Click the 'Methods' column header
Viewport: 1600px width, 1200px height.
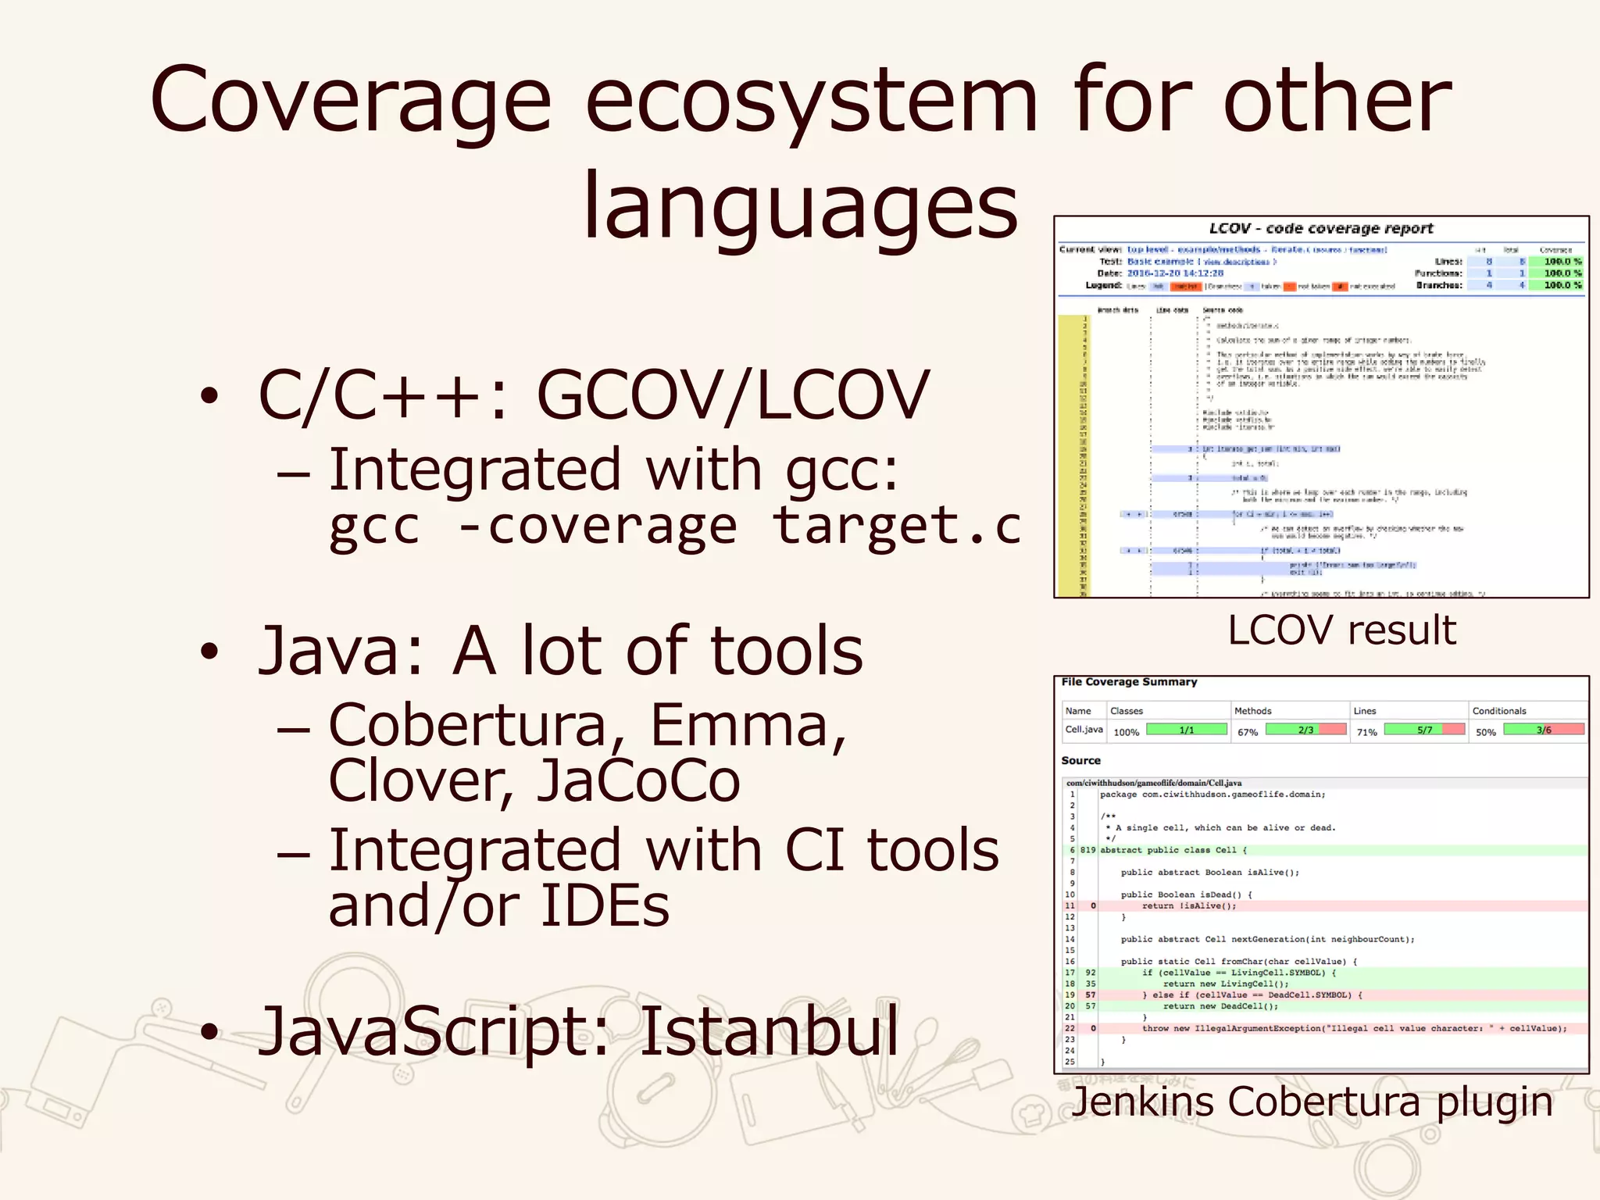pyautogui.click(x=1252, y=711)
